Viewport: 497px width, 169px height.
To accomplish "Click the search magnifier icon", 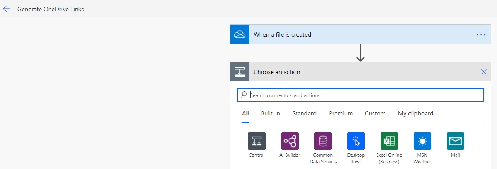I will pos(243,95).
